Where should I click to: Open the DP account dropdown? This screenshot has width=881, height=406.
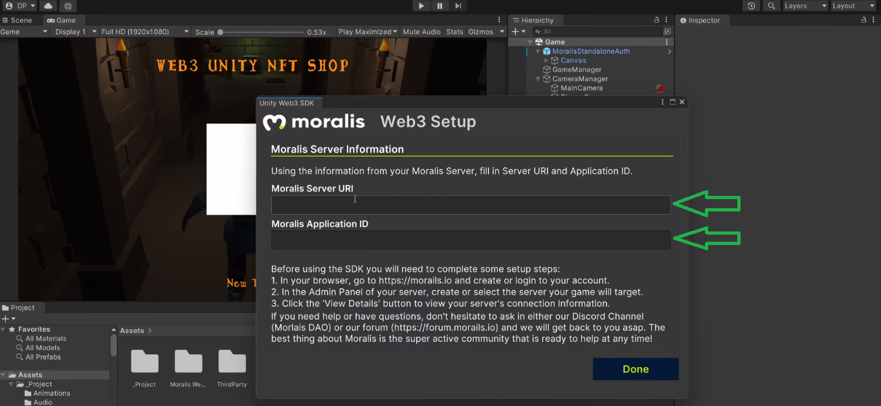(x=20, y=6)
